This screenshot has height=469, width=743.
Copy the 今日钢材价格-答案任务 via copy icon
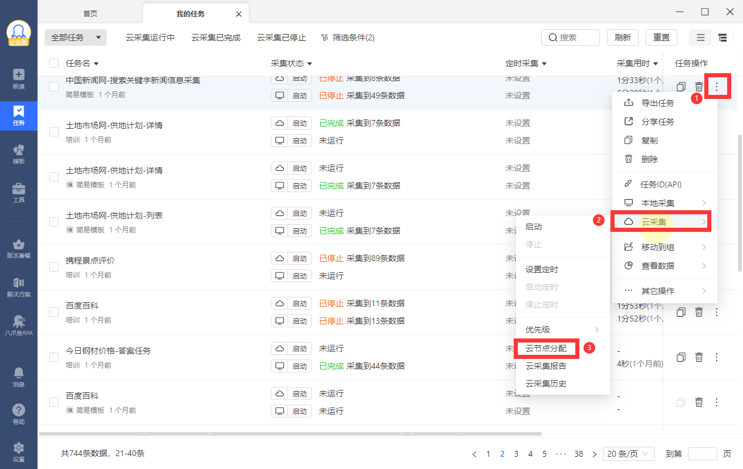pos(681,357)
